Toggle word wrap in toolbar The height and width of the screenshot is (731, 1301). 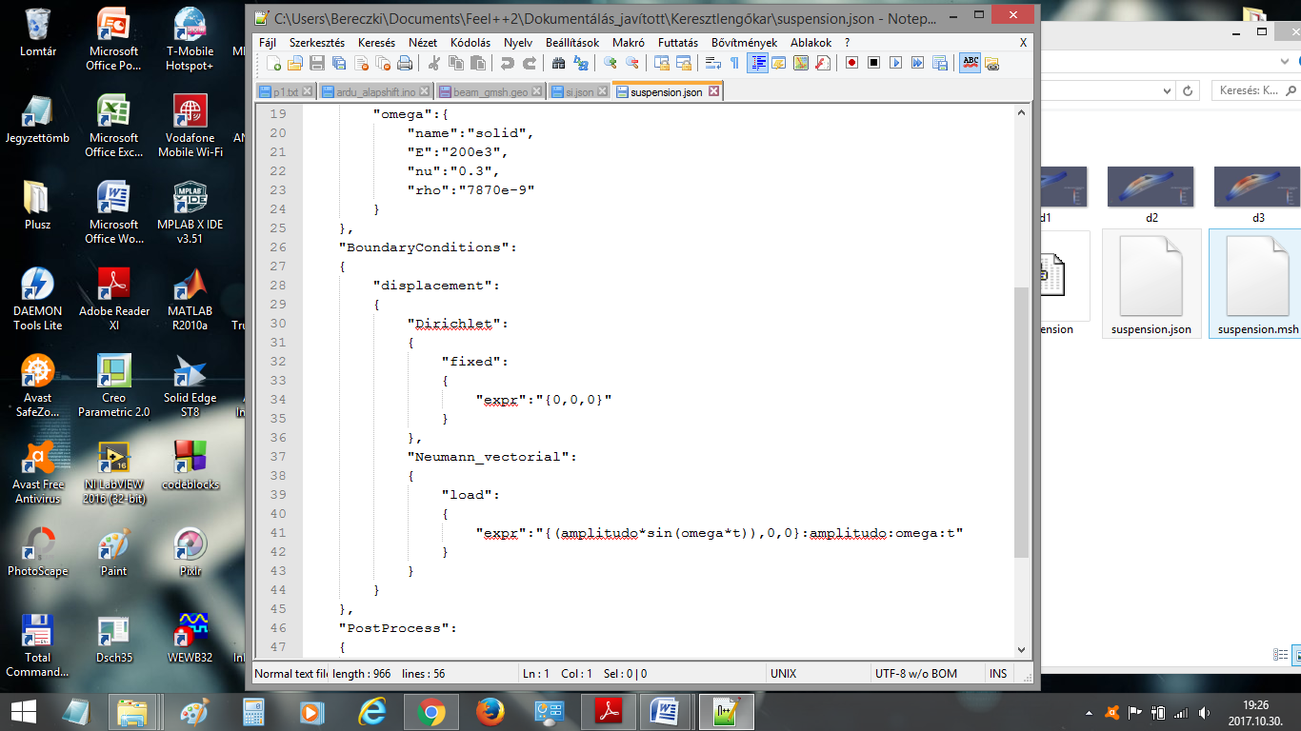pyautogui.click(x=712, y=64)
